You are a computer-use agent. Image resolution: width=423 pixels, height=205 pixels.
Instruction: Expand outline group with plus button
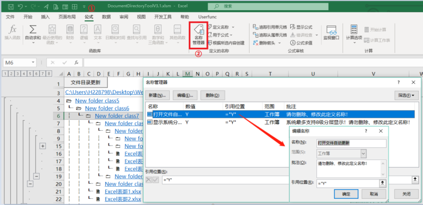click(x=43, y=146)
